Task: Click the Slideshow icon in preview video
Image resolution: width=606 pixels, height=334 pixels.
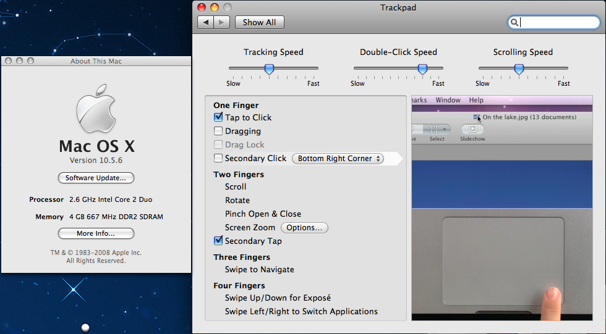Action: point(472,129)
